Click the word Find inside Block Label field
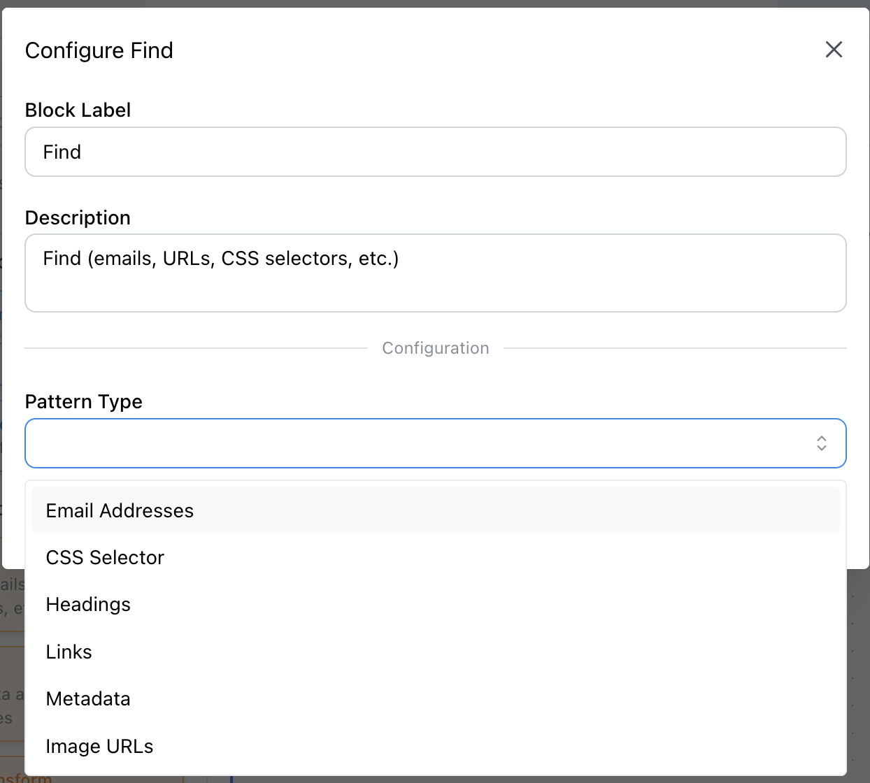 tap(62, 152)
